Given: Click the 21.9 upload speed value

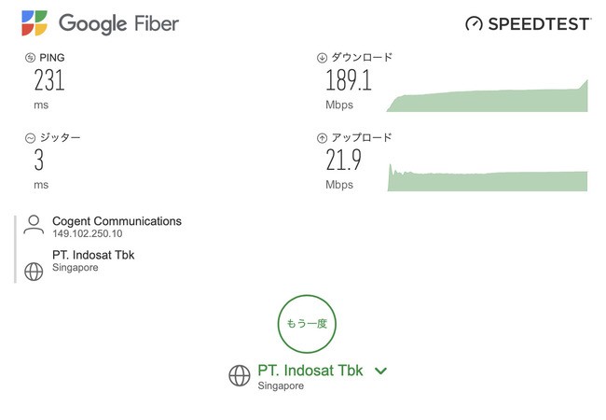Looking at the screenshot, I should pyautogui.click(x=343, y=161).
